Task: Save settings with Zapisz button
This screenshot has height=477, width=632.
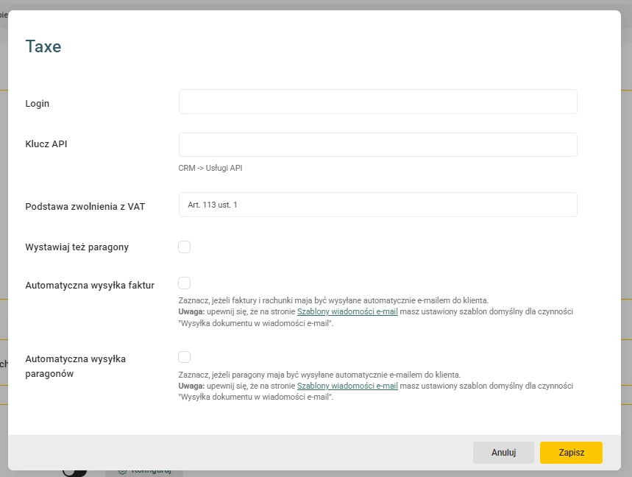Action: coord(571,453)
